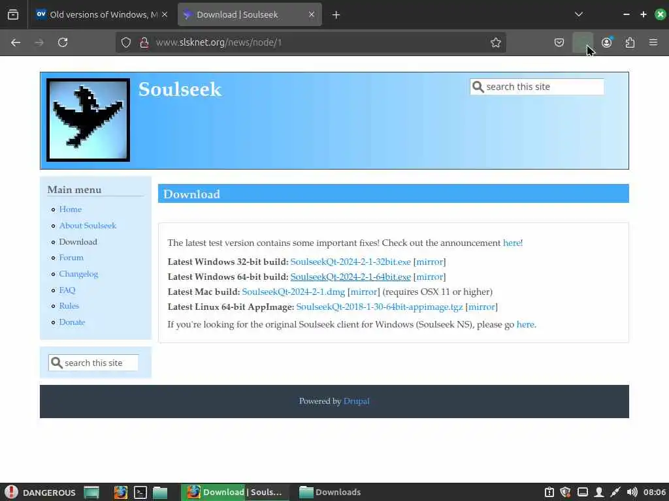669x501 pixels.
Task: Open the security shield tray icon
Action: click(x=566, y=493)
